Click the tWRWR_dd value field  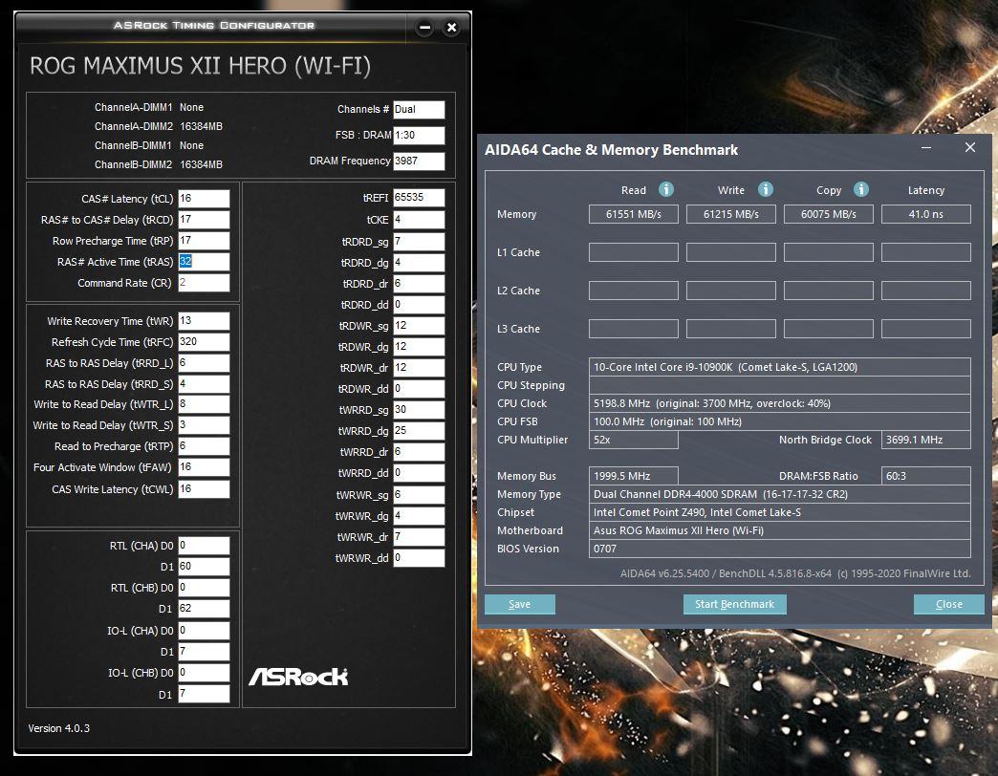[419, 558]
